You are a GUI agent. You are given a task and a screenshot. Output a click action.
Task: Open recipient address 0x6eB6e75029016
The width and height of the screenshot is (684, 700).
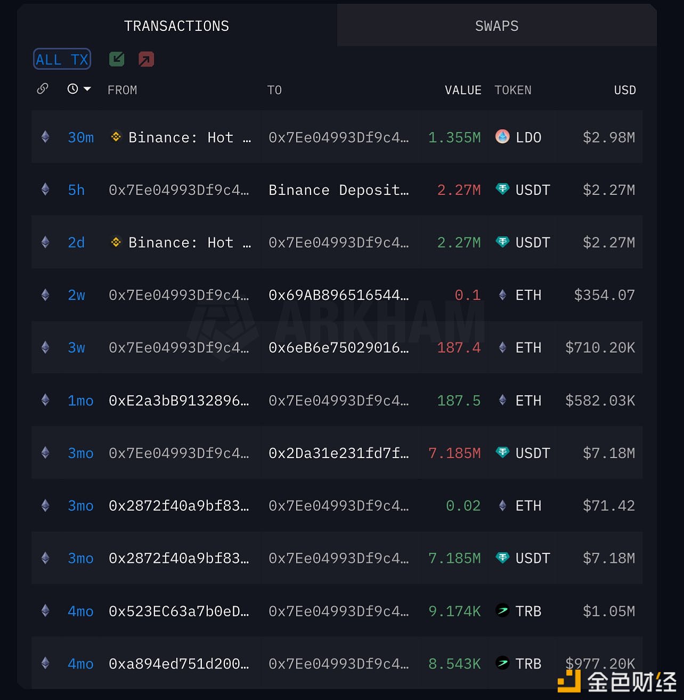tap(339, 347)
